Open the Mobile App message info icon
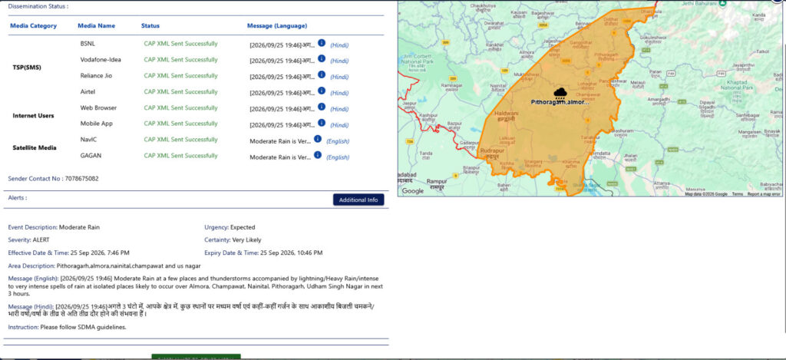 pos(322,123)
